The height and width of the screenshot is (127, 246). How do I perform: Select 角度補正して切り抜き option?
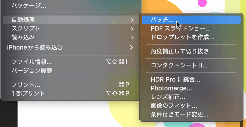pyautogui.click(x=191, y=51)
